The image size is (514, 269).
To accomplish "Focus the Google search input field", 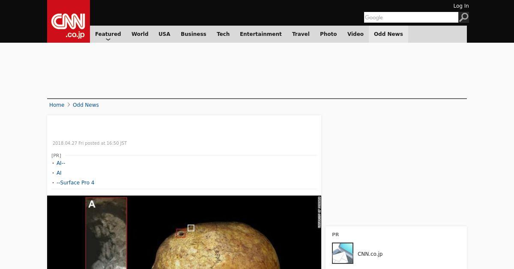I will tap(411, 18).
